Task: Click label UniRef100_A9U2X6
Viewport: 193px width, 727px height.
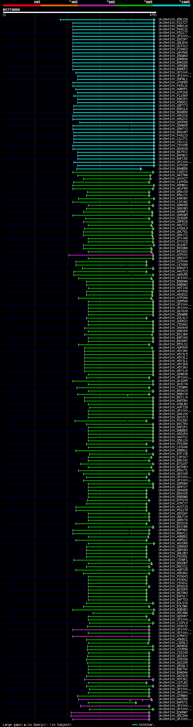Action: 173,116
